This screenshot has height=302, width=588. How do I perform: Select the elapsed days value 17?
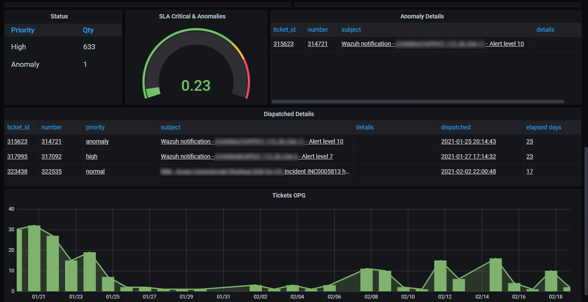pyautogui.click(x=529, y=171)
